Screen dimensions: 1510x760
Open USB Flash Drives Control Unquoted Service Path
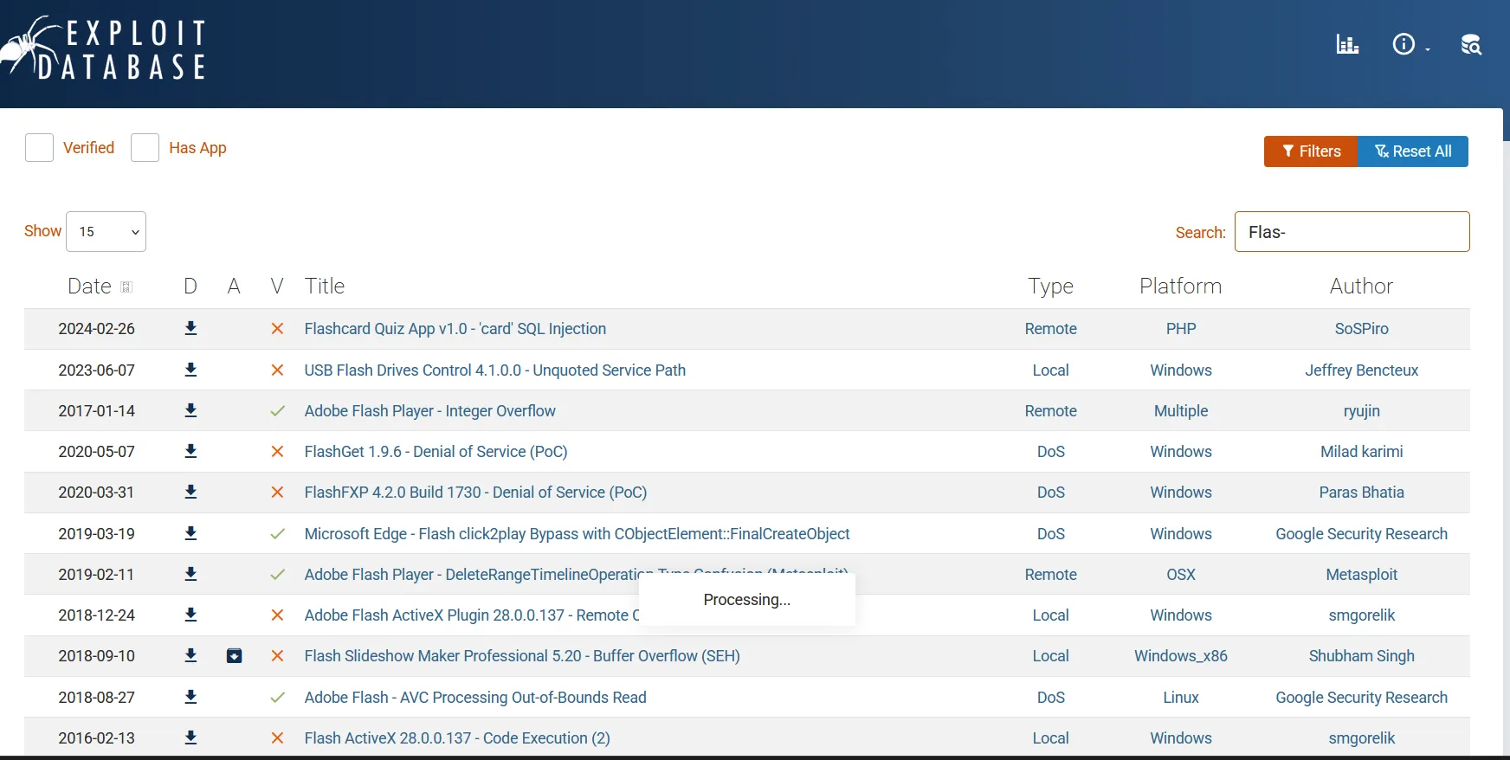(495, 370)
